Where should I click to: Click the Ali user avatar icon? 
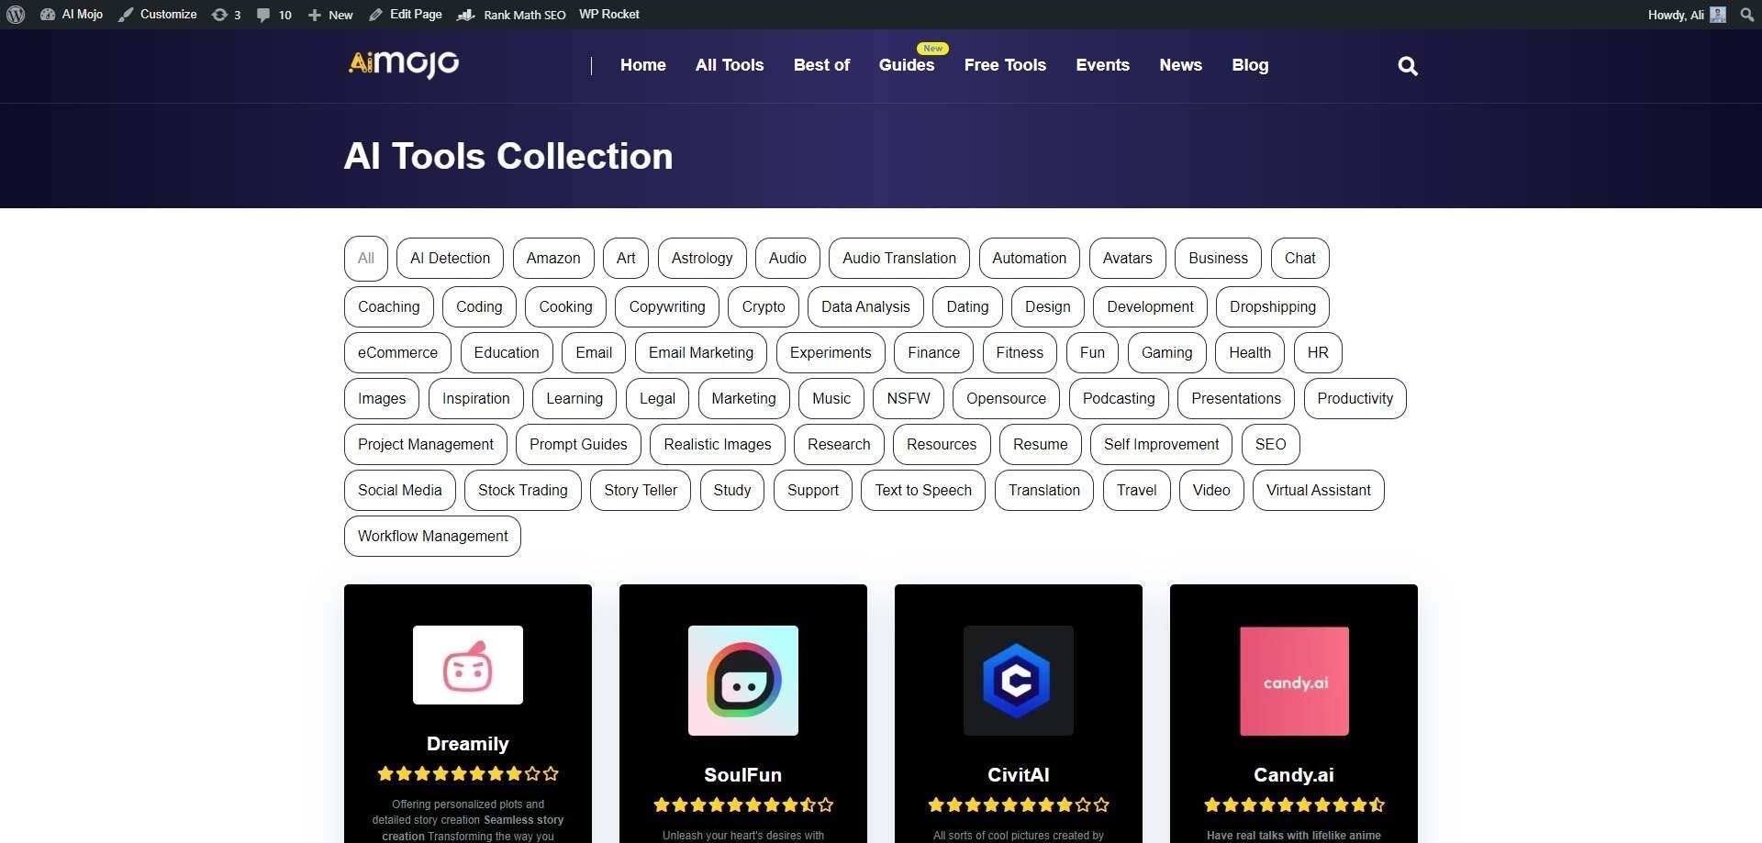1718,15
